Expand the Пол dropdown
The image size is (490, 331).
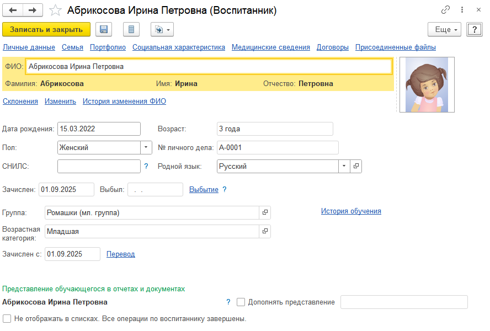tap(146, 147)
